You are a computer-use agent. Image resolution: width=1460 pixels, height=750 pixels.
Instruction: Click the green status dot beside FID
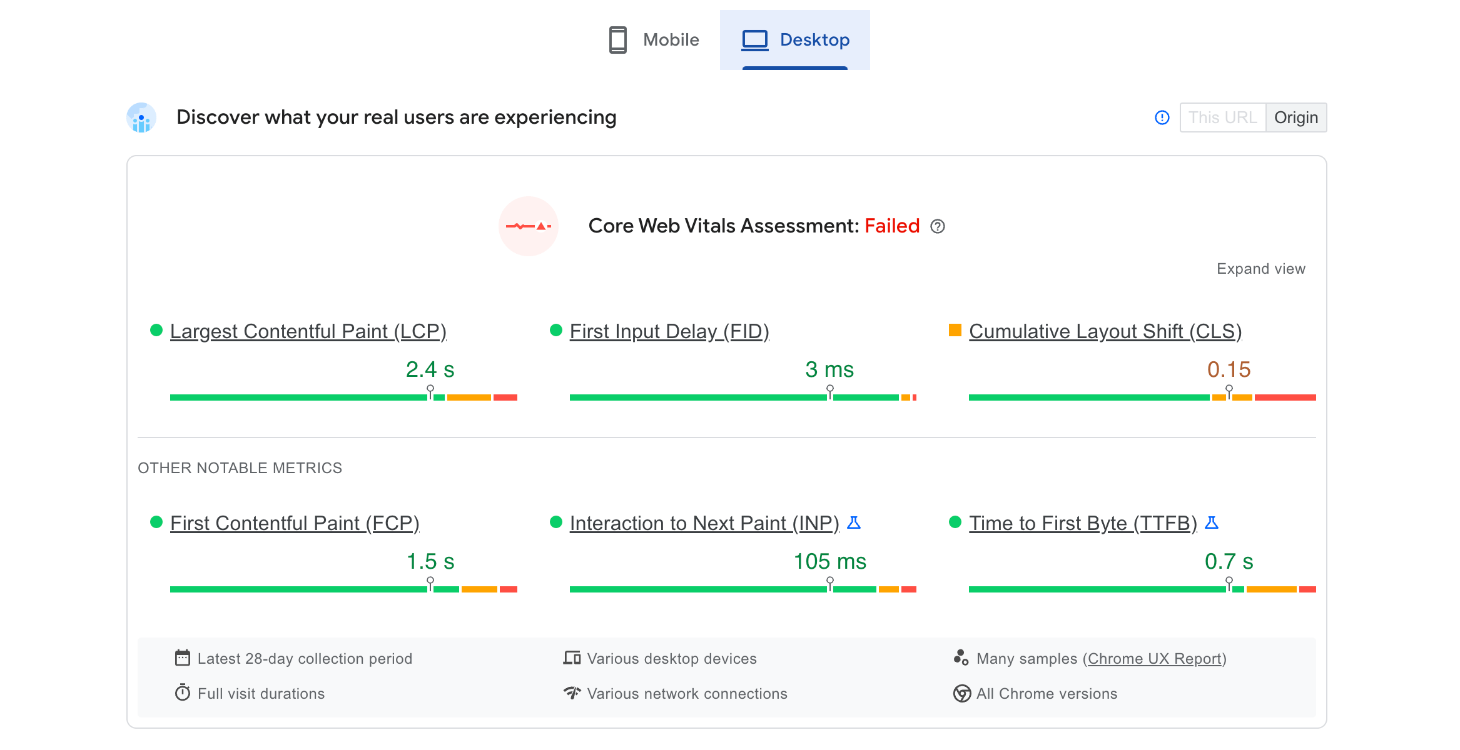556,331
